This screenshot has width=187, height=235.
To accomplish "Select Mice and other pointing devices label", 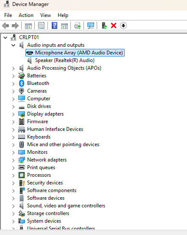I will tap(63, 144).
